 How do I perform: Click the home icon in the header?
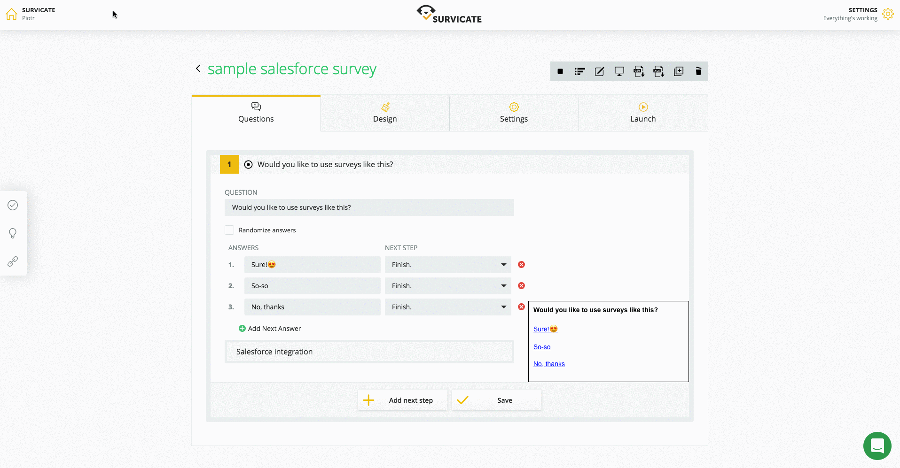(12, 14)
